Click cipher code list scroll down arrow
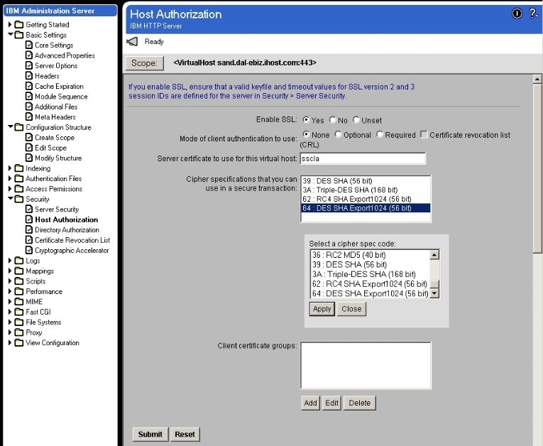 434,293
